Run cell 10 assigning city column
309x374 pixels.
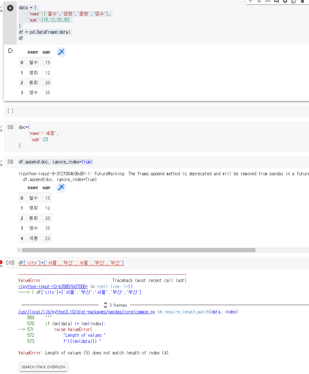[10, 262]
